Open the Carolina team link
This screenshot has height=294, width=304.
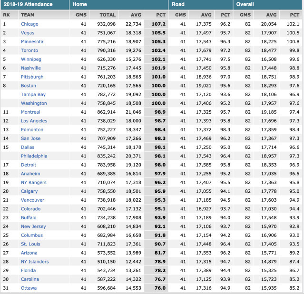pyautogui.click(x=30, y=279)
